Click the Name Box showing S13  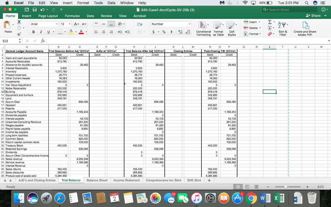pos(8,41)
